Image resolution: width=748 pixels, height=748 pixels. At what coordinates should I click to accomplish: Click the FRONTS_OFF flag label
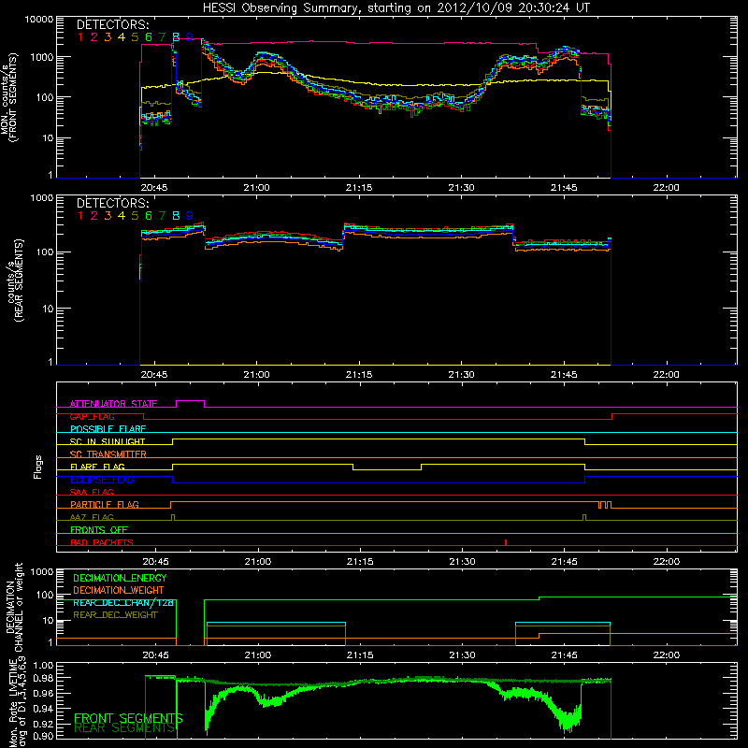(99, 529)
